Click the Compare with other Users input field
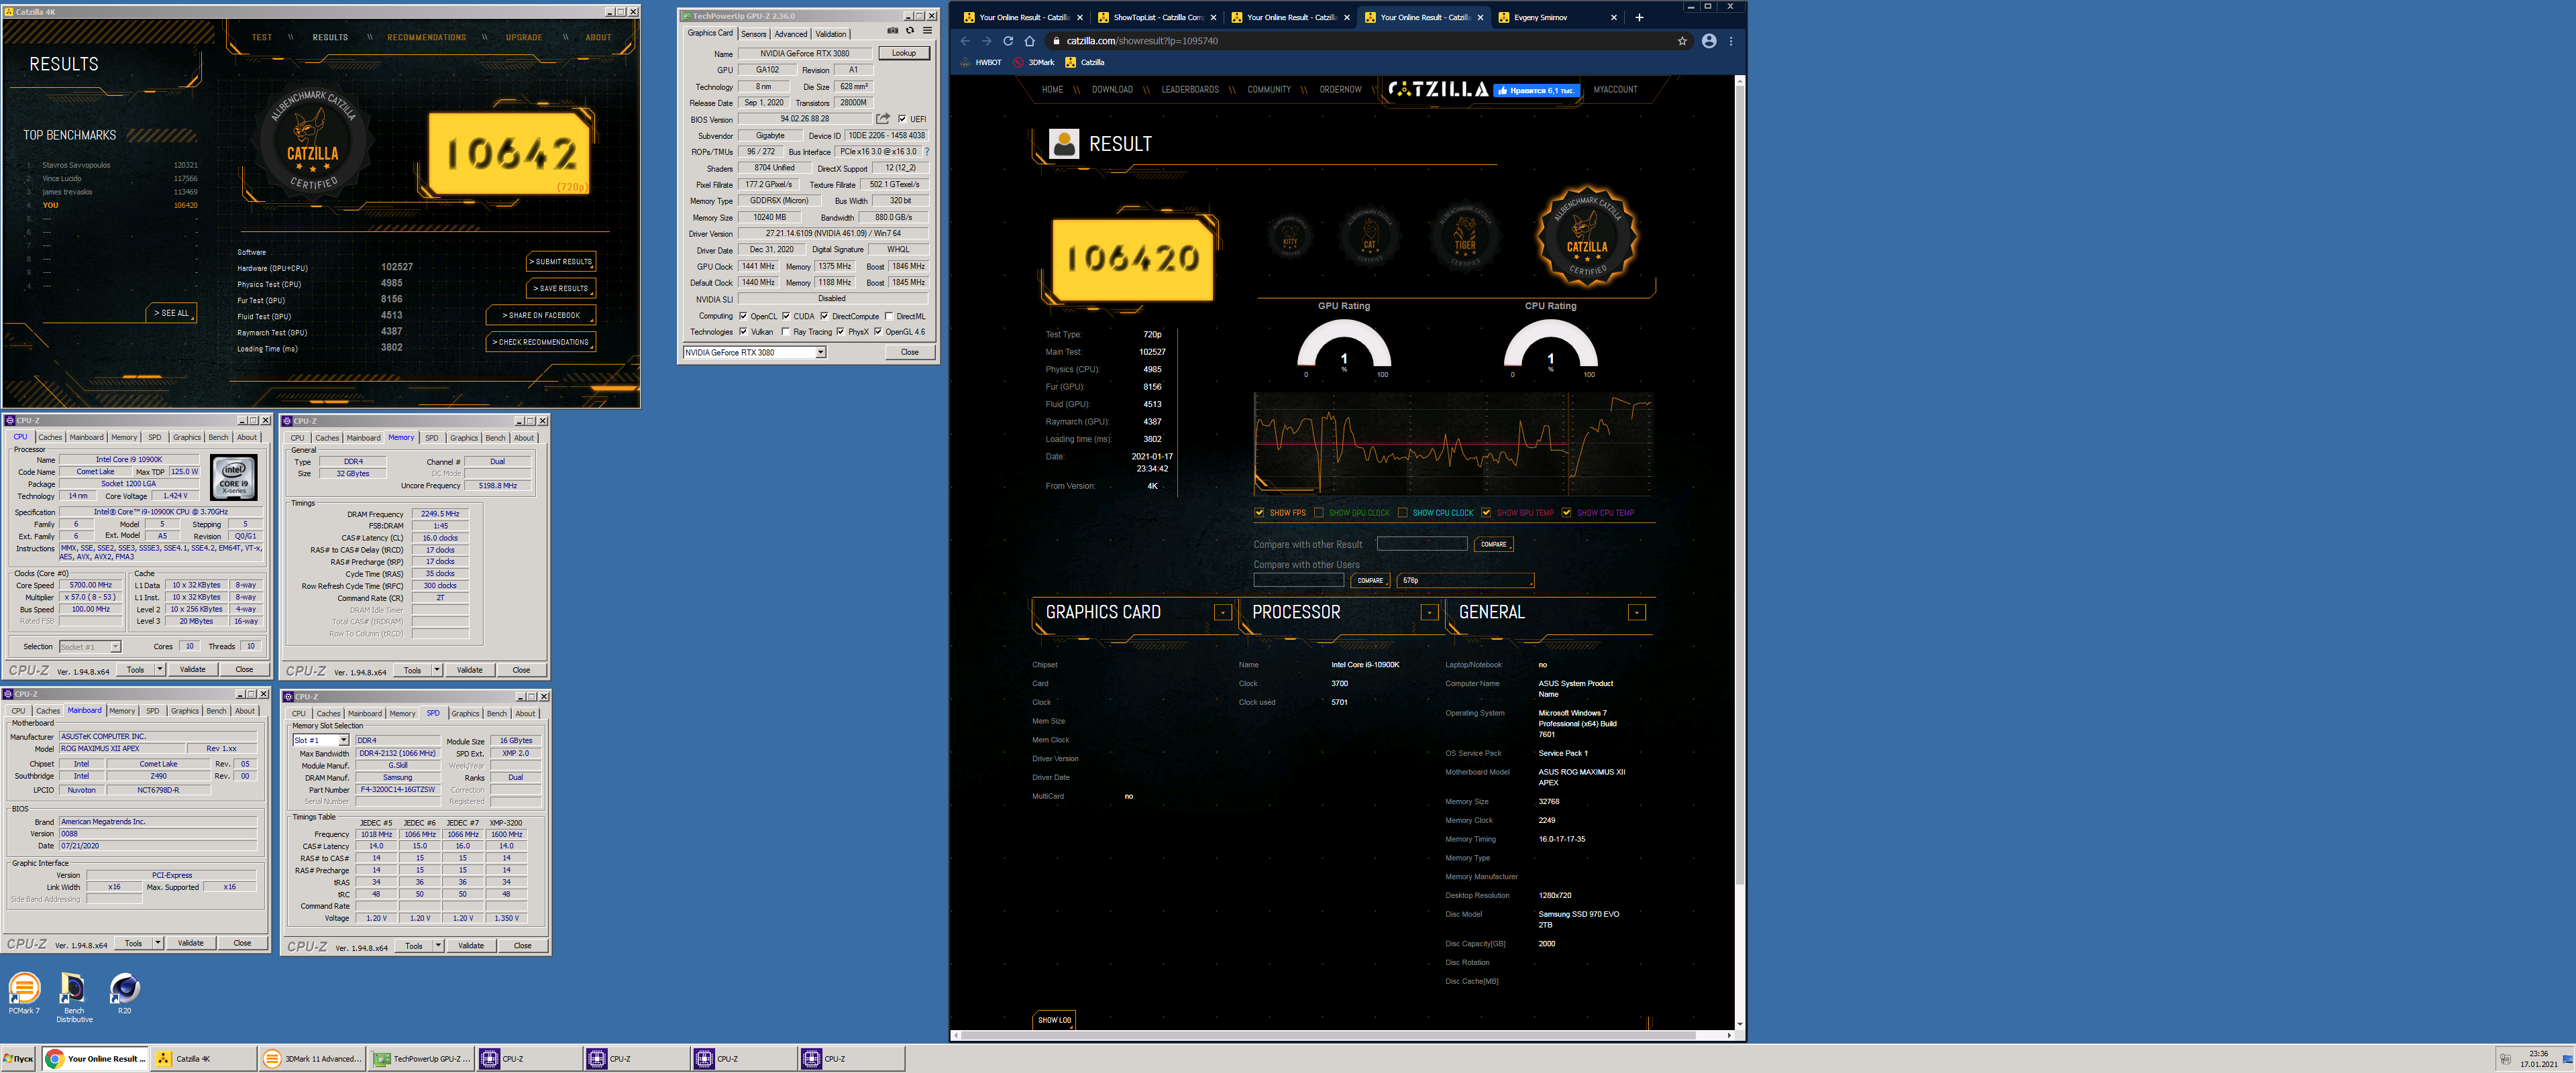This screenshot has height=1073, width=2576. 1299,580
